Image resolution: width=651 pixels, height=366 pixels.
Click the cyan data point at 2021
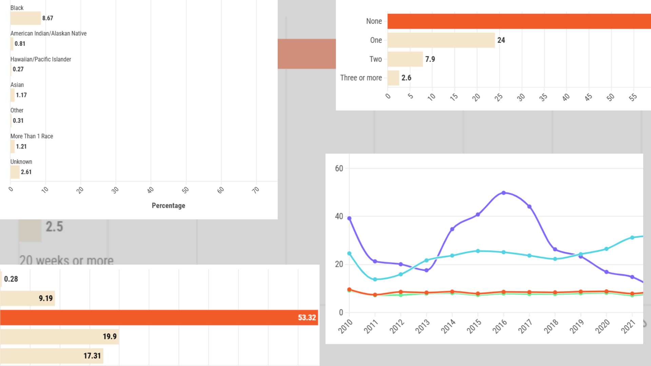632,238
